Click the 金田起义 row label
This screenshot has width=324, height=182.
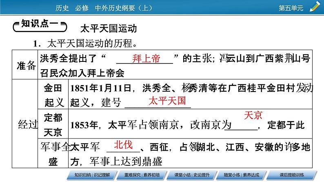53,94
